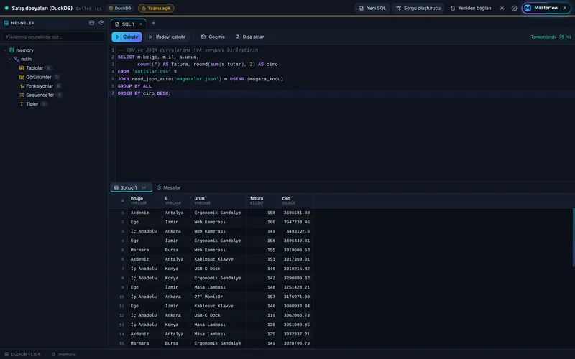Viewport: 575px width, 359px height.
Task: Click the DuckDB engine badge
Action: (x=120, y=8)
